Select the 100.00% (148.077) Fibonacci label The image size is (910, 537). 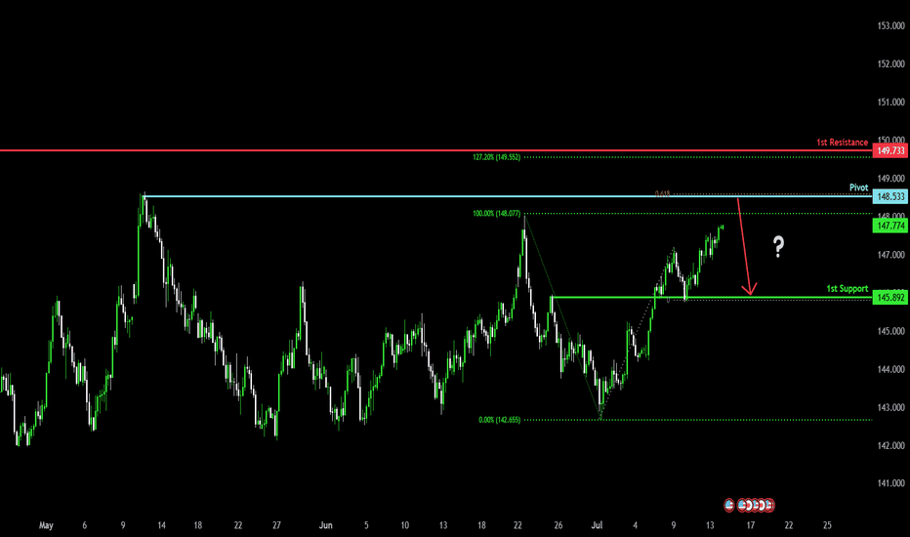tap(497, 214)
